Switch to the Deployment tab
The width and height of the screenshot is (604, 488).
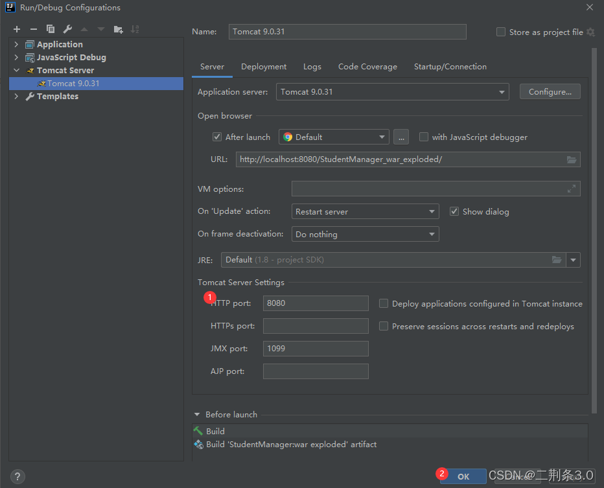point(264,67)
